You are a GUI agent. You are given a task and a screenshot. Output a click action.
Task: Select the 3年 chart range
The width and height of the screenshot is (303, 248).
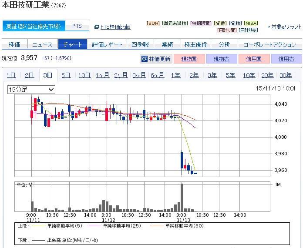pos(212,75)
